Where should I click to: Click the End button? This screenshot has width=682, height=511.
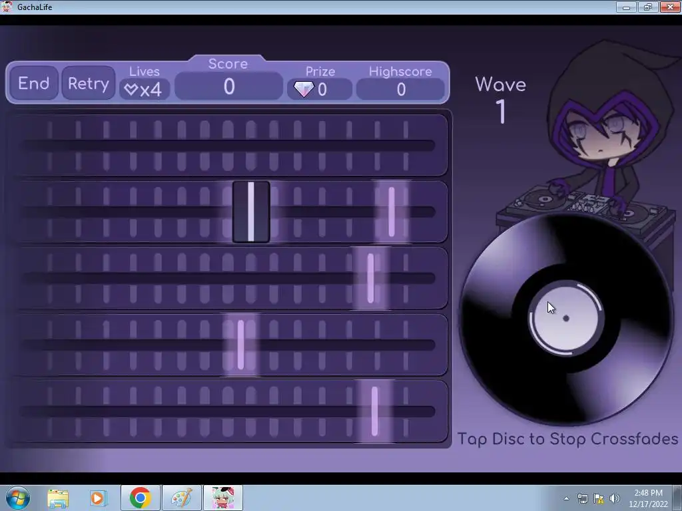tap(34, 83)
